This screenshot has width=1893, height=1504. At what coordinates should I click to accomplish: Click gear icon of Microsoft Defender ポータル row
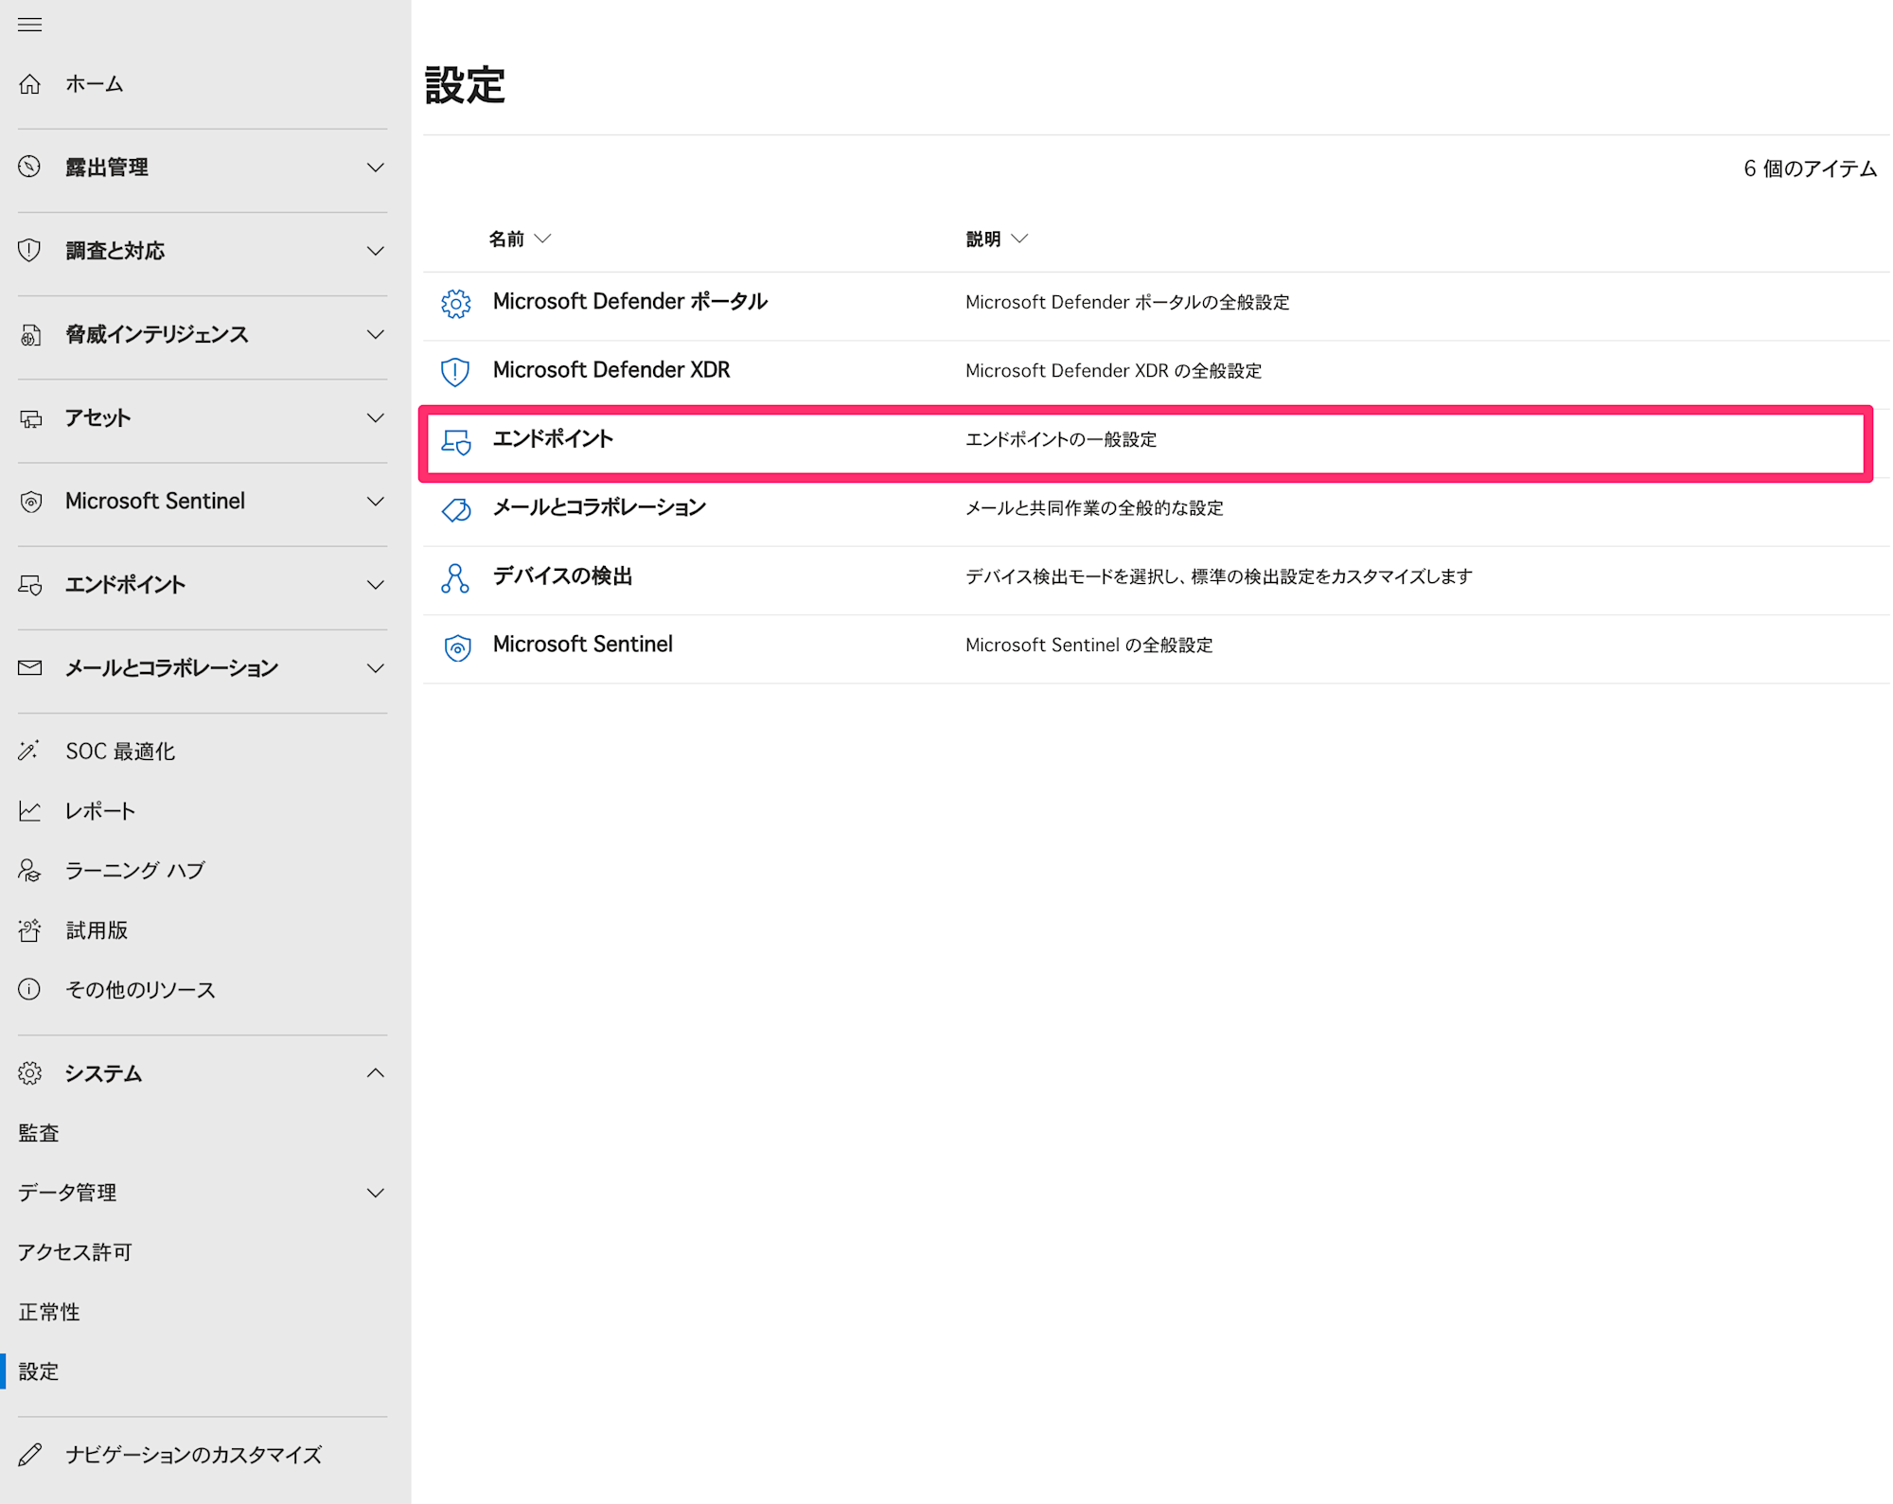tap(456, 303)
